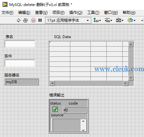
Task: Click the myDB server name field
Action: [x=22, y=82]
